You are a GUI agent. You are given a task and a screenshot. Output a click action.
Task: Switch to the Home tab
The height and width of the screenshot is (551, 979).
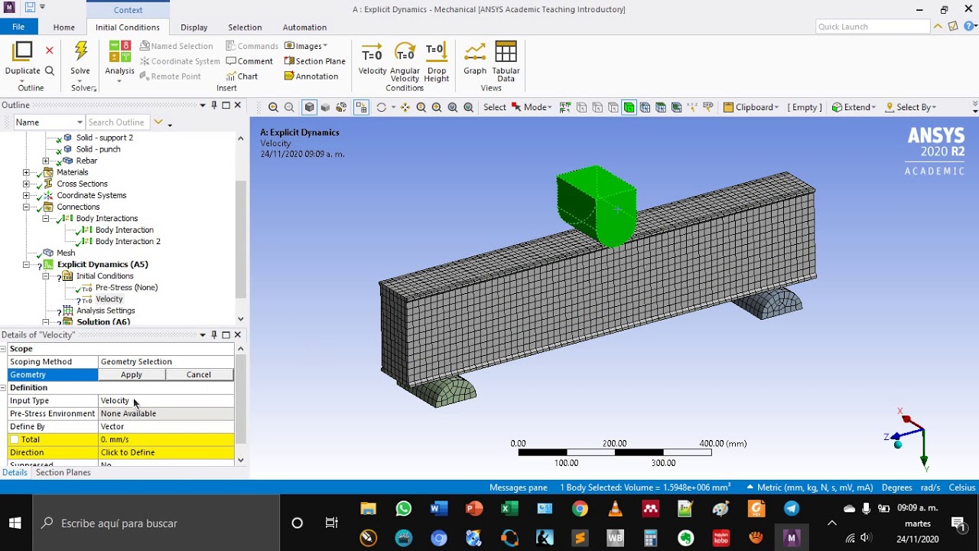coord(64,28)
